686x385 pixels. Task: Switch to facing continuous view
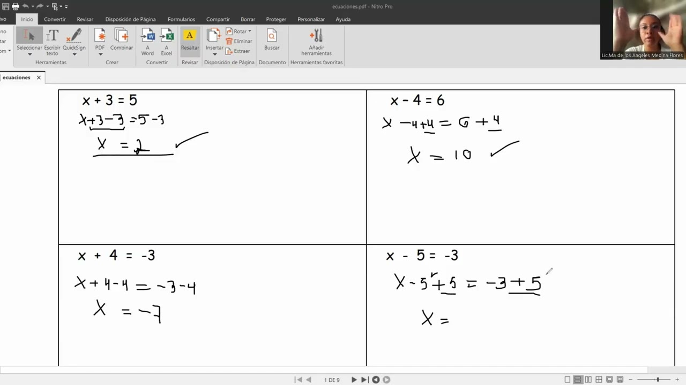pos(599,380)
